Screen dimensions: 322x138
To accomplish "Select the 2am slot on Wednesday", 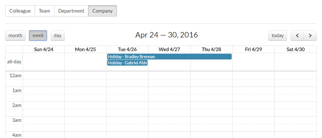I will coord(169,105).
